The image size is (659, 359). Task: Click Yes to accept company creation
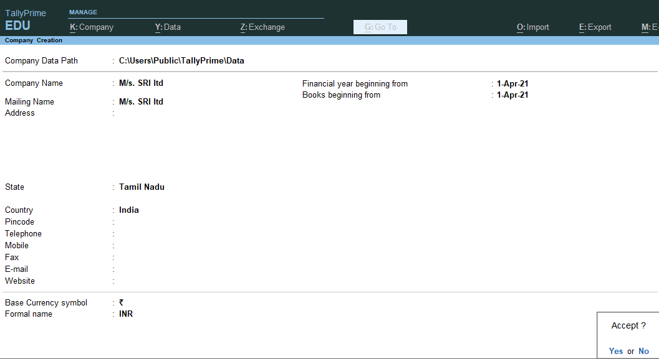616,351
